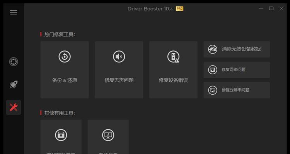The width and height of the screenshot is (290, 154).
Task: Open the hamburger menu
Action: point(14,12)
